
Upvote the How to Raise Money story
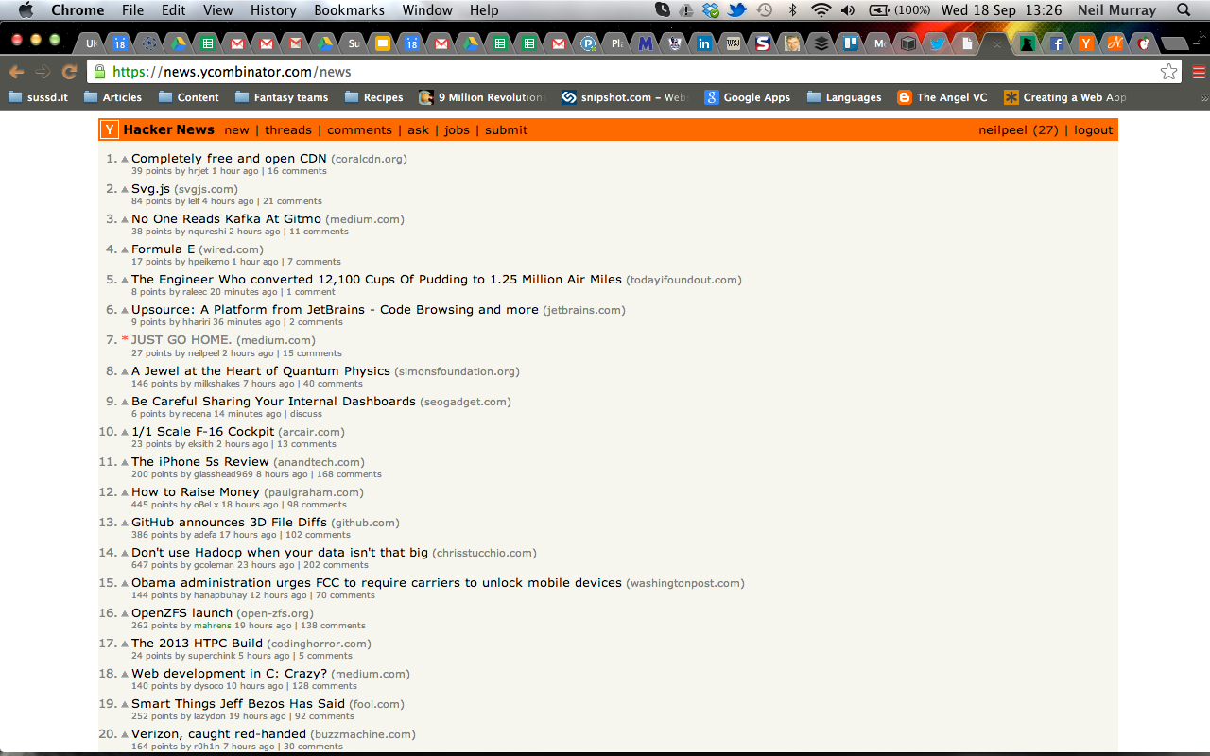click(x=125, y=492)
